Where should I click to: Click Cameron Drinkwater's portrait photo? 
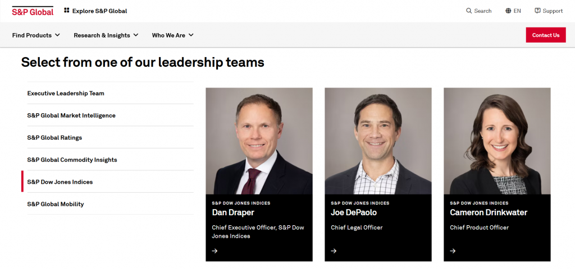[497, 141]
